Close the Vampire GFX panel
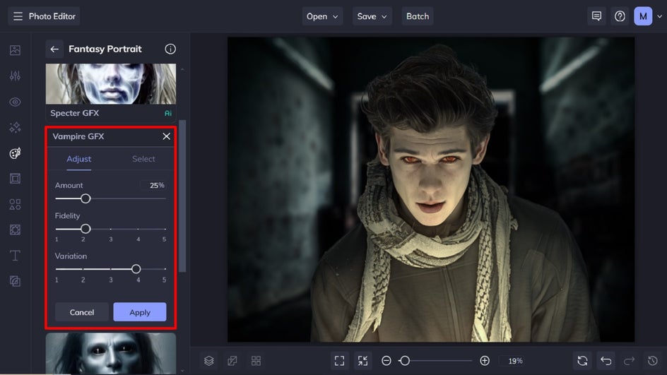 tap(166, 136)
